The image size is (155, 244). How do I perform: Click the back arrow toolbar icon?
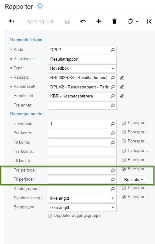coord(12,21)
